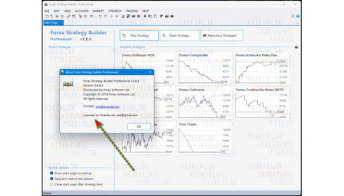Click the Paste clipboard toolbar icon

click(x=155, y=16)
